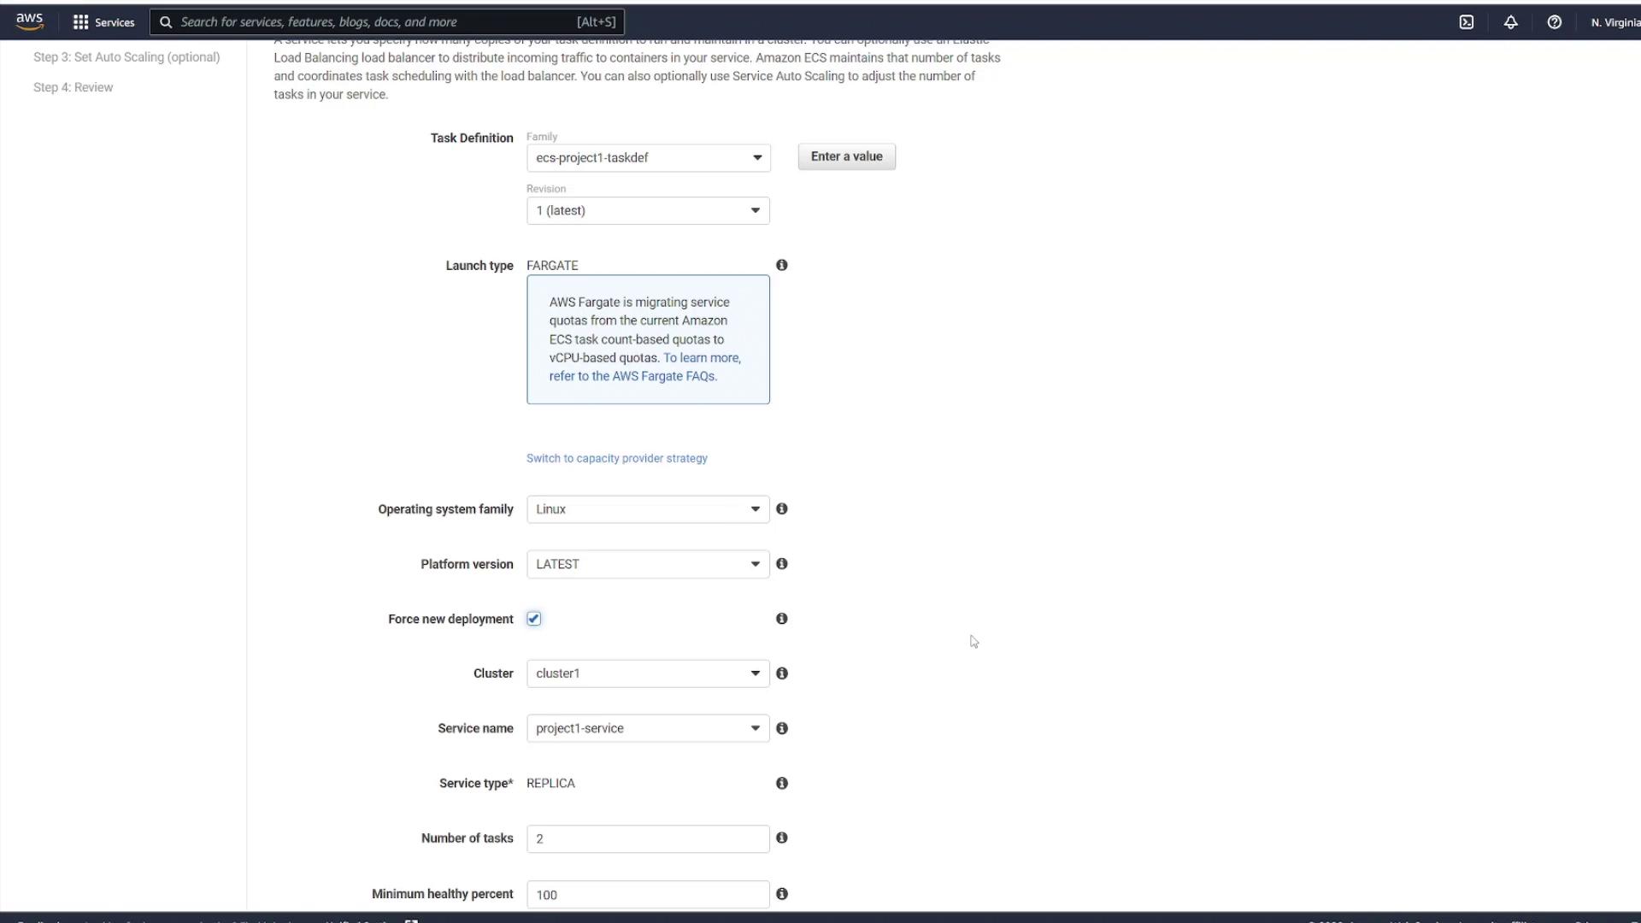Click info icon for Minimum healthy percent
This screenshot has height=923, width=1641.
pos(781,894)
